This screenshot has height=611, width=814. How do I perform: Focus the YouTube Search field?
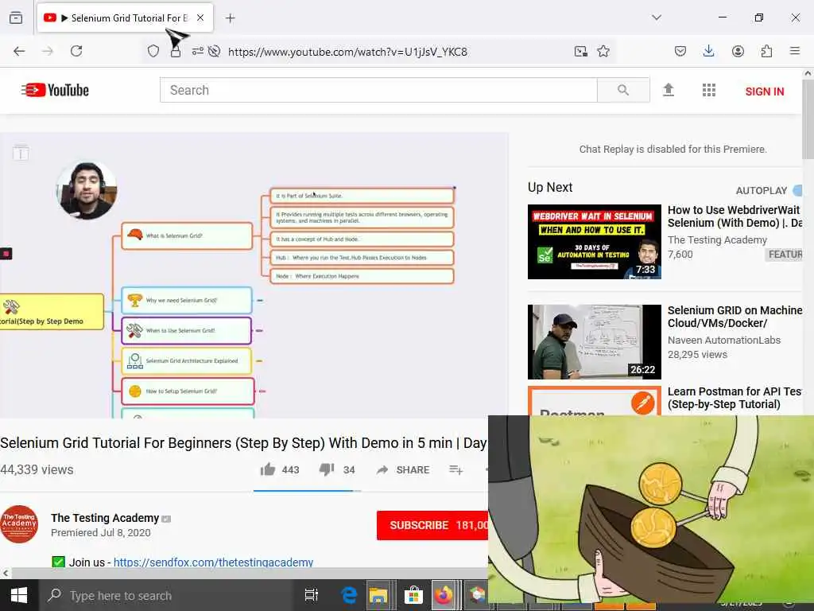378,90
